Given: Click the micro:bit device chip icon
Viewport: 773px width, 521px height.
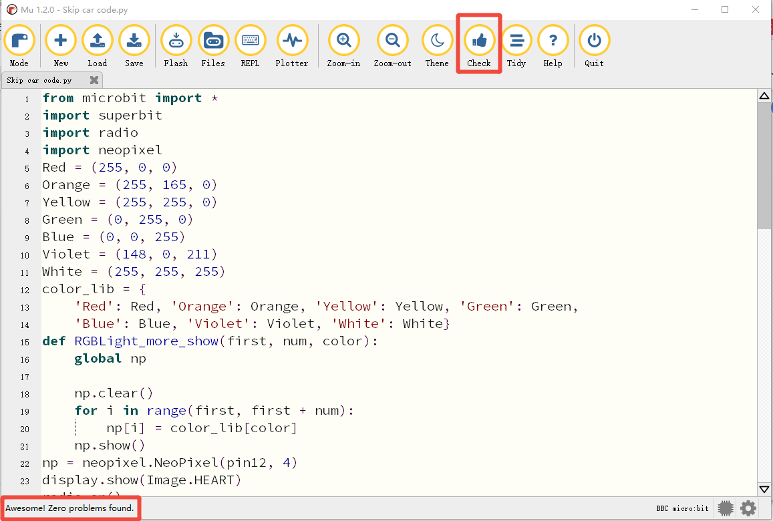Looking at the screenshot, I should (x=726, y=508).
